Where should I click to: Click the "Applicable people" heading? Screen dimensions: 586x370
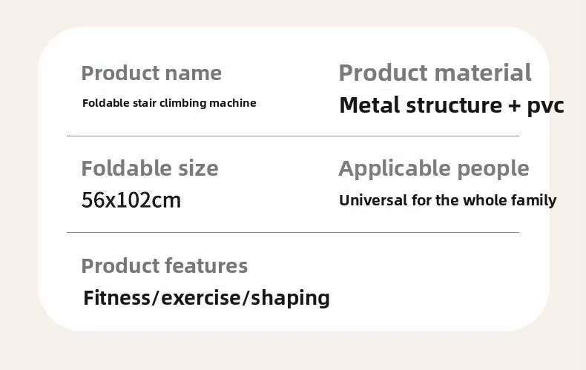point(434,168)
